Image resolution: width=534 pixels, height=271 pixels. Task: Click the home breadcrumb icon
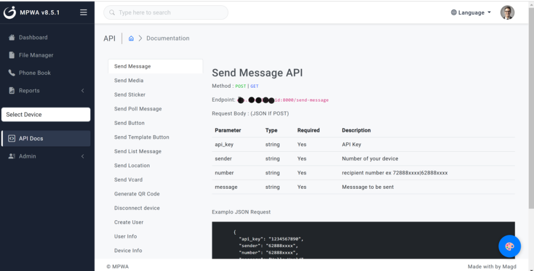click(131, 38)
